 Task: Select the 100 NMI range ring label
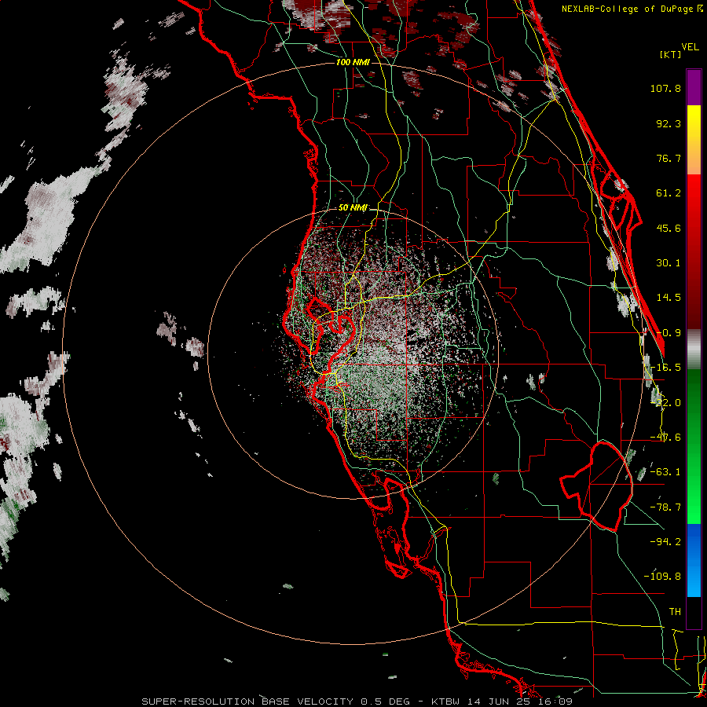point(353,62)
